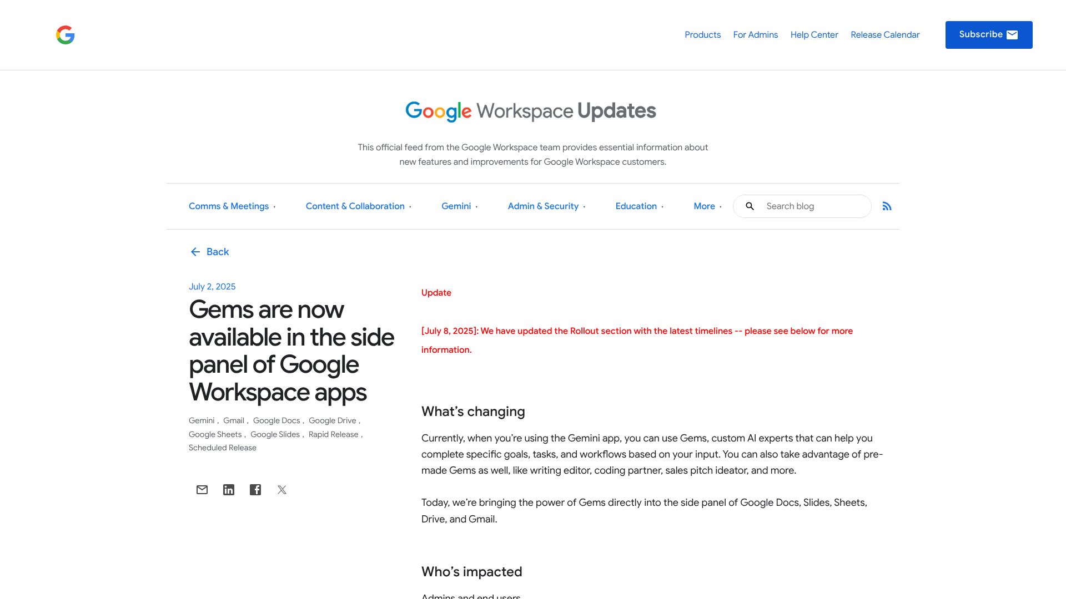The width and height of the screenshot is (1066, 599).
Task: Expand the Comms & Meetings dropdown
Action: (232, 206)
